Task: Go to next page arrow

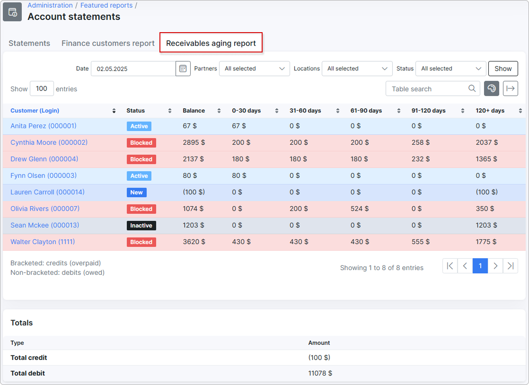Action: (495, 266)
